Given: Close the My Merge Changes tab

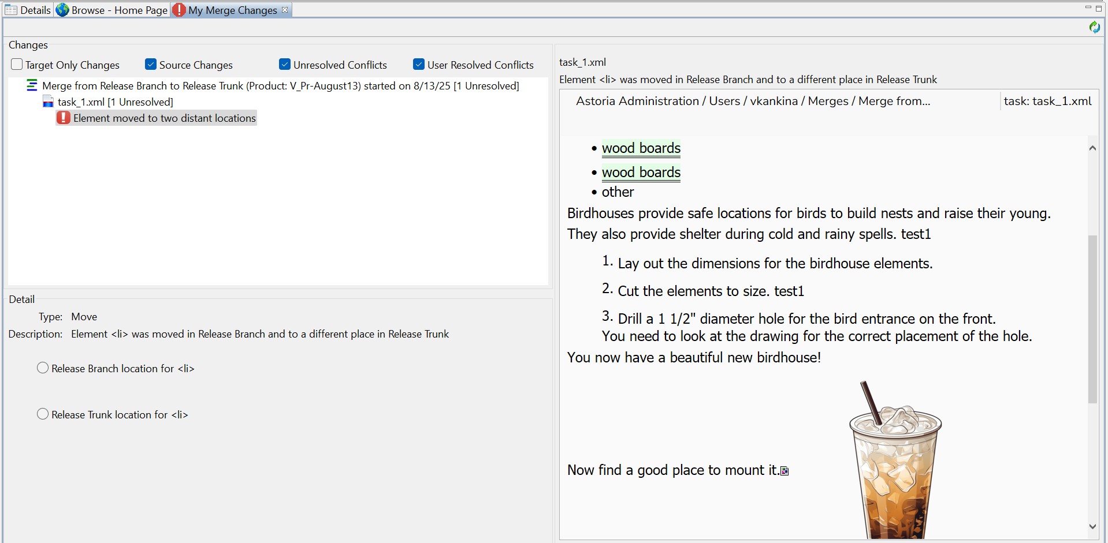Looking at the screenshot, I should pyautogui.click(x=285, y=10).
